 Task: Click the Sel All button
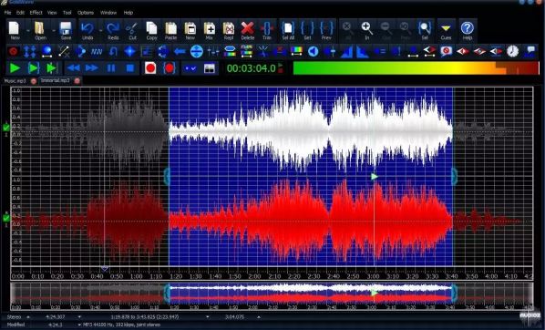tap(288, 31)
